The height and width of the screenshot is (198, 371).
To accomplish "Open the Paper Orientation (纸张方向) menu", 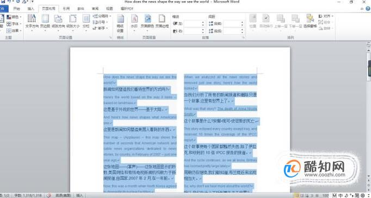I will [58, 22].
